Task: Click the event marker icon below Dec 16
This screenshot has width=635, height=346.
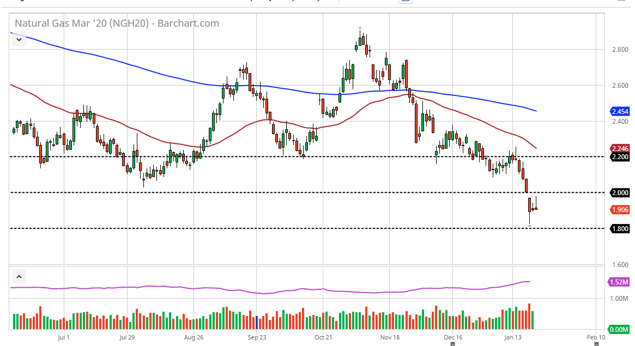Action: pyautogui.click(x=452, y=344)
